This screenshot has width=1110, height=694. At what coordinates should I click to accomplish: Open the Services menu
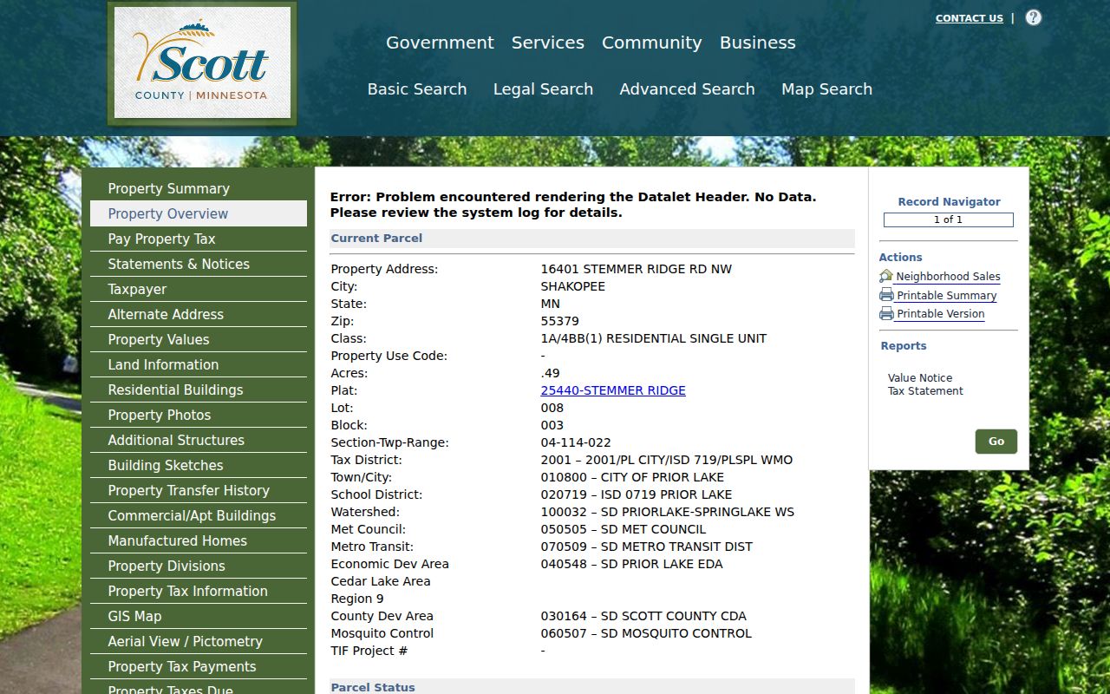pos(548,43)
